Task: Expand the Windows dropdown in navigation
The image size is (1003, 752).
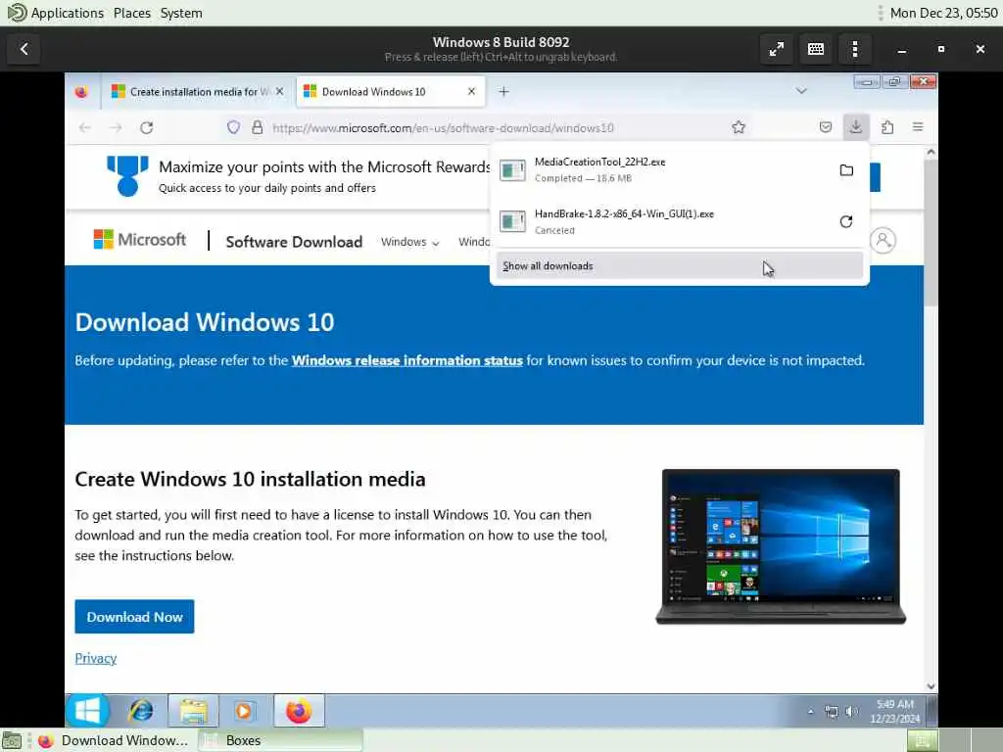Action: (410, 242)
